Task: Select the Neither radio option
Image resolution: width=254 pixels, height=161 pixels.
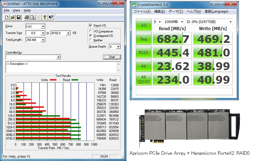Action: pos(91,40)
